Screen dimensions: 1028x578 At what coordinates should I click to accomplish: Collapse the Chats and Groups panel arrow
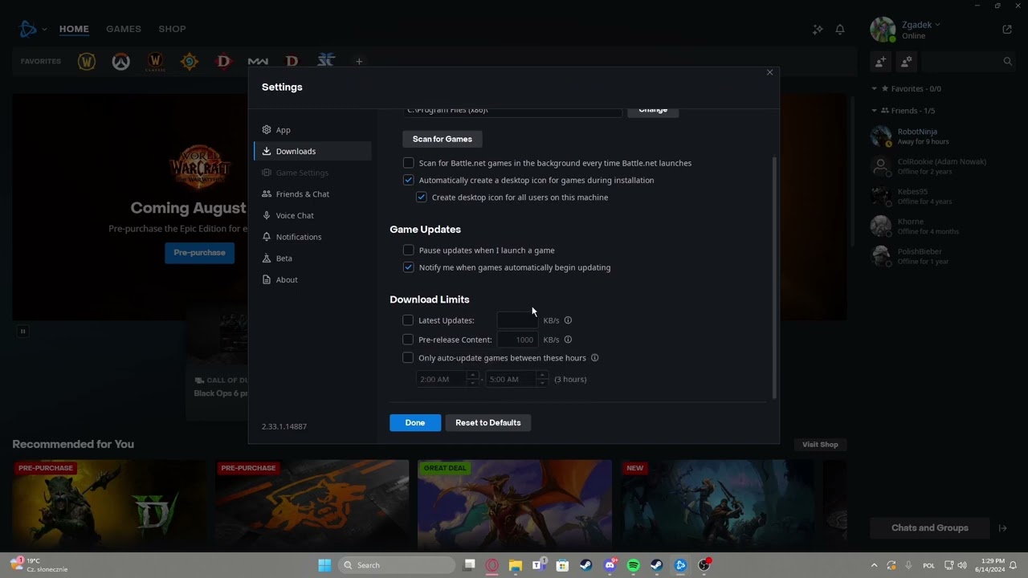[1002, 527]
